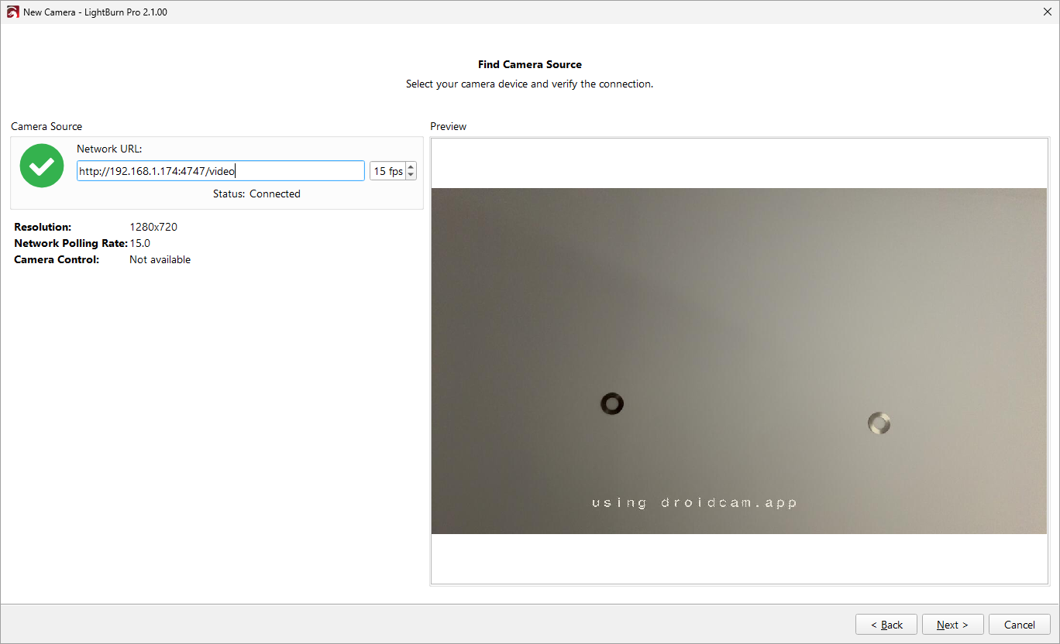Click the 'Preview' section label

(449, 126)
